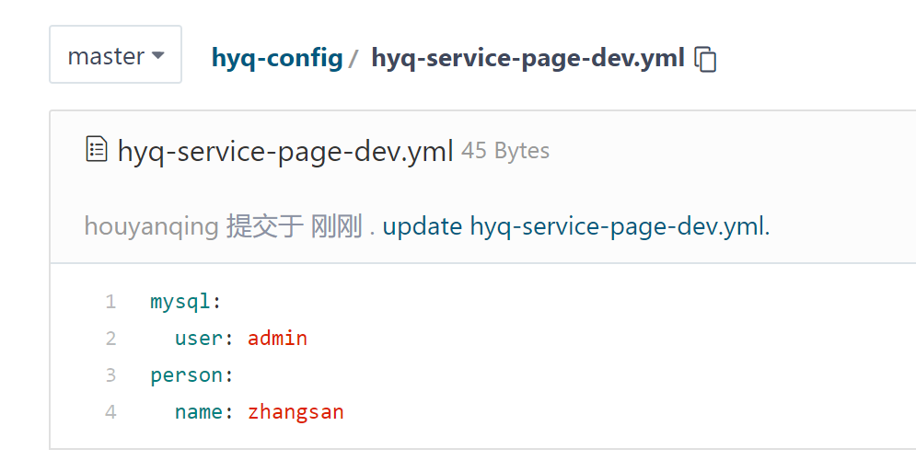
Task: Copy the file path with clipboard icon
Action: pyautogui.click(x=705, y=59)
